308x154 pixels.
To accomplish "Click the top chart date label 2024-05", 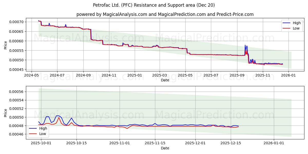I will 32,75.
